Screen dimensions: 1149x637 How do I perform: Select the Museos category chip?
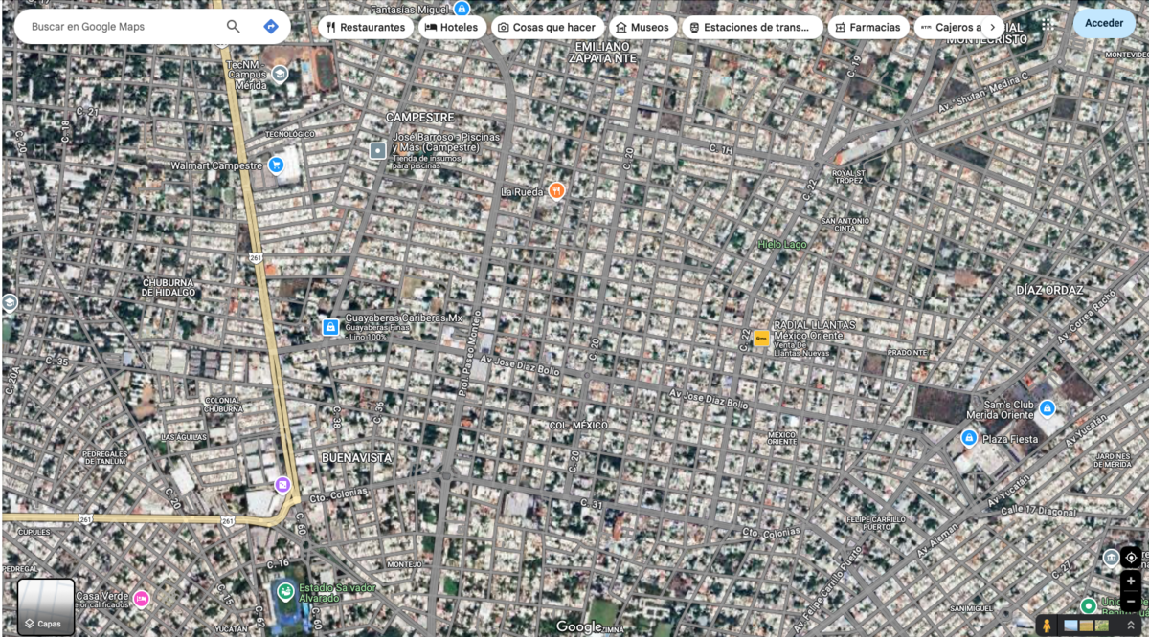642,27
